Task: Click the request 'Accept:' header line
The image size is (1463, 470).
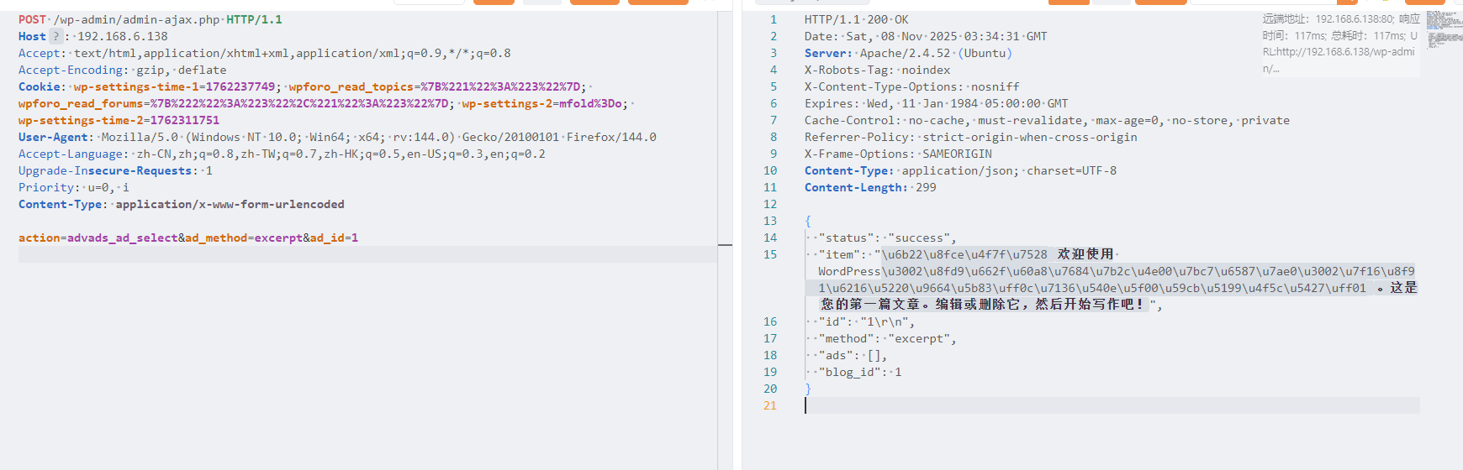Action: pyautogui.click(x=265, y=53)
